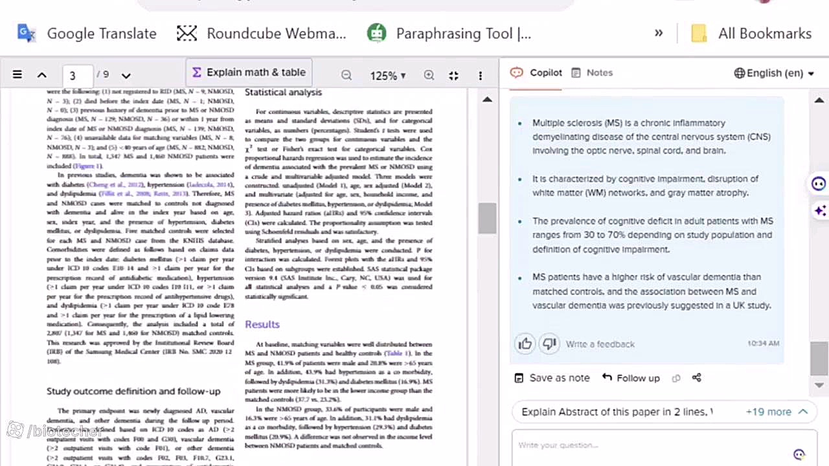The width and height of the screenshot is (829, 466).
Task: Go to previous page arrow
Action: [x=42, y=76]
